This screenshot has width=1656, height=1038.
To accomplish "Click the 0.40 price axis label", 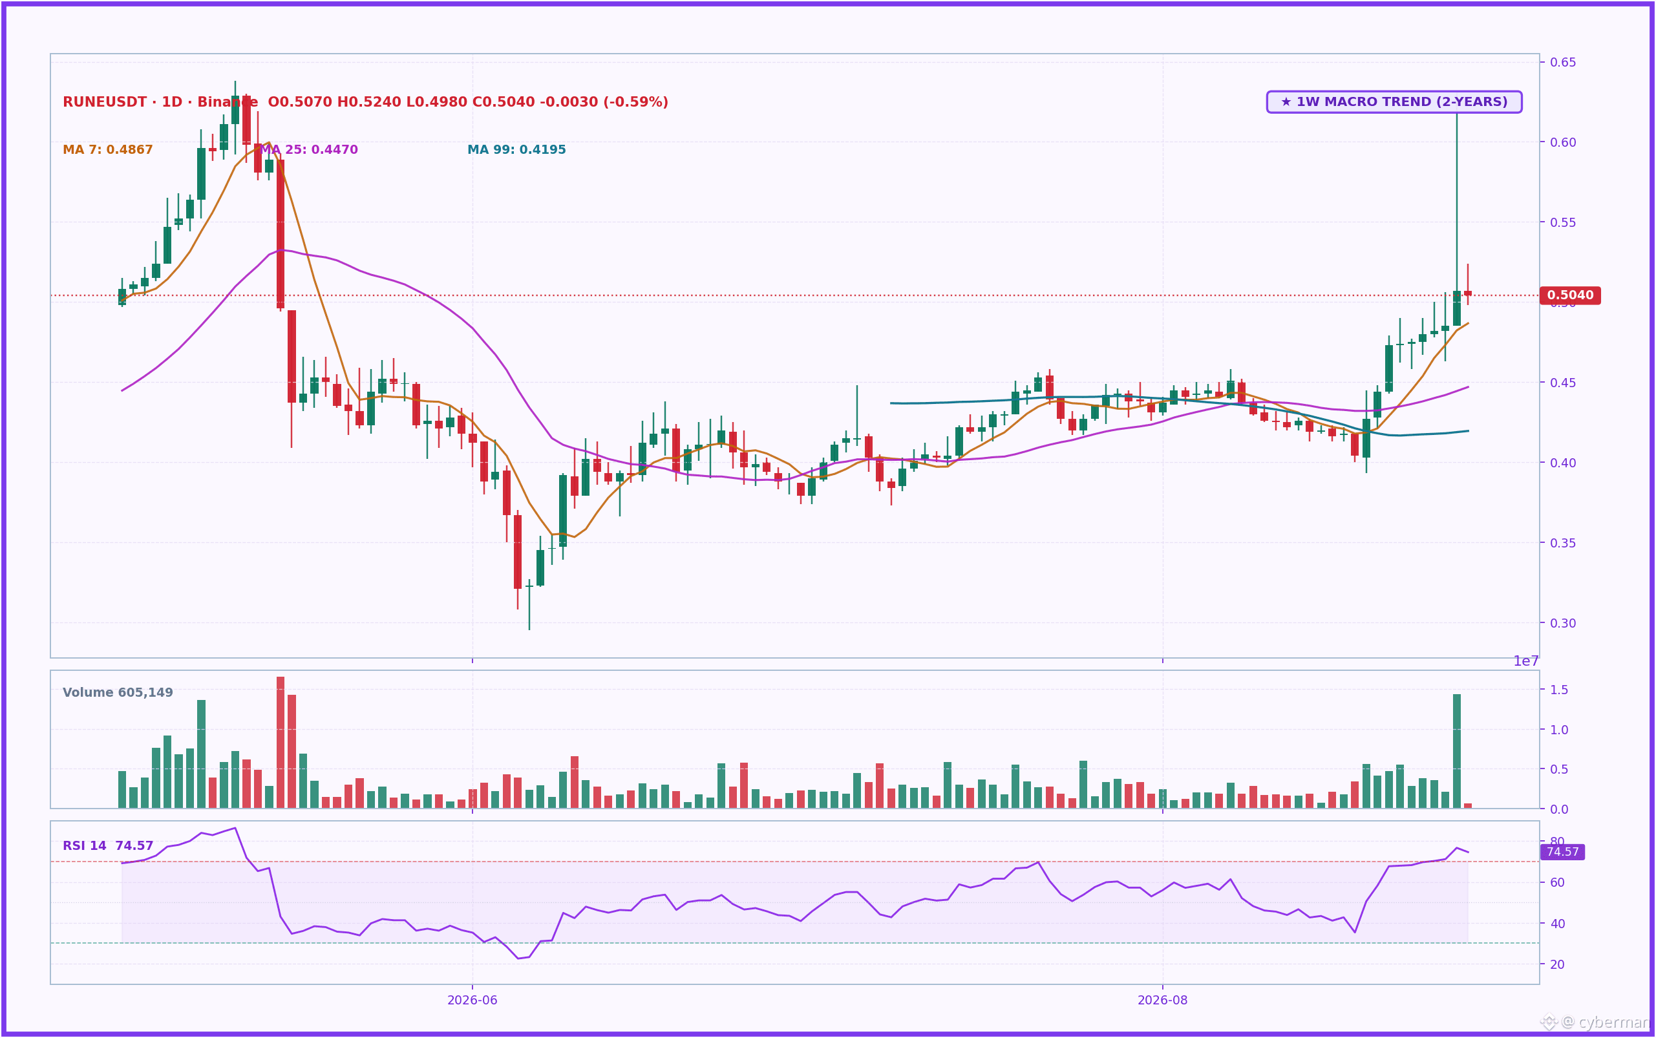I will point(1563,463).
